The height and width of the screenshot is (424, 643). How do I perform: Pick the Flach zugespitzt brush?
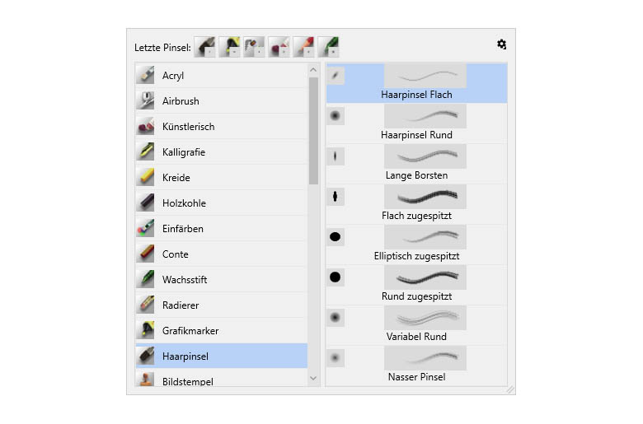[416, 203]
